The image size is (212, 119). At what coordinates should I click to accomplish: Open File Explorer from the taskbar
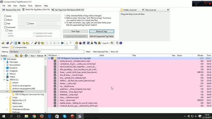pyautogui.click(x=26, y=116)
